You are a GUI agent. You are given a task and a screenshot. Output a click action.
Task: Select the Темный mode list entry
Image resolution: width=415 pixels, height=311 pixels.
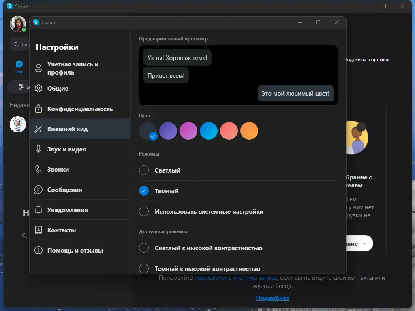point(144,191)
